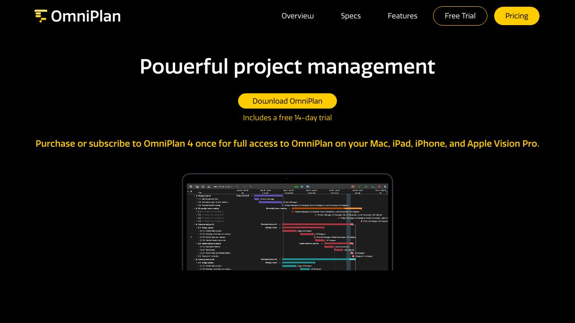Click the Download OmniPlan button
Image resolution: width=575 pixels, height=323 pixels.
coord(287,101)
